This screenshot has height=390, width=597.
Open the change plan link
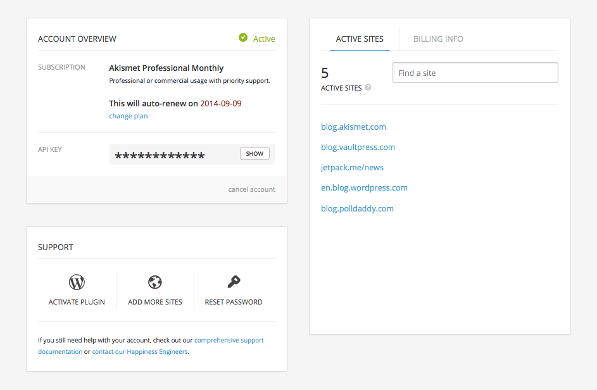coord(128,116)
